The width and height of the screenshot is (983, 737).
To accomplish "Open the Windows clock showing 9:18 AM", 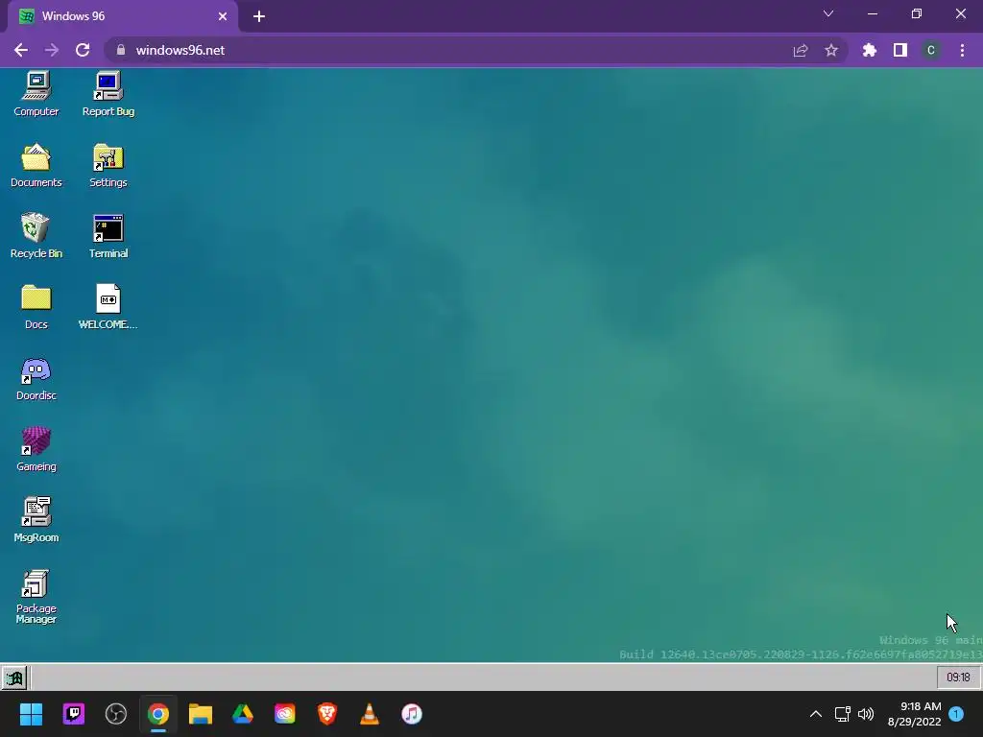I will point(915,714).
